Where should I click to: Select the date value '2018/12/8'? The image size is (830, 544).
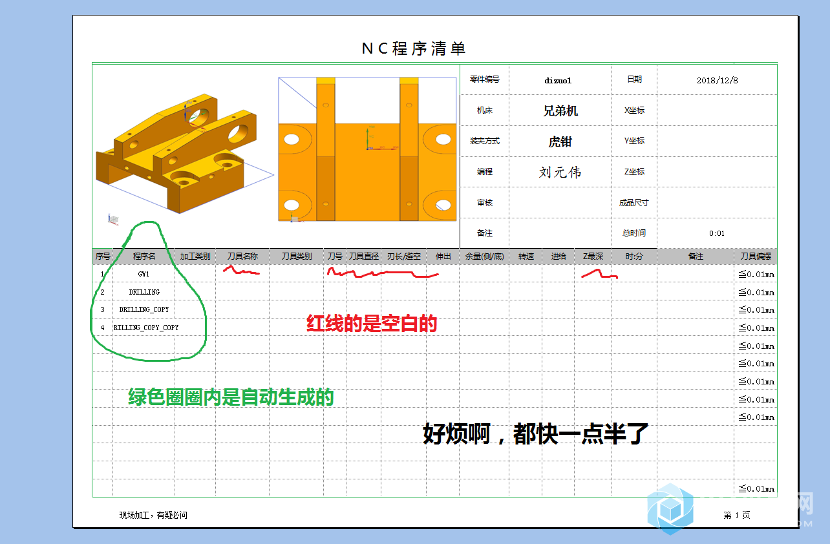click(x=717, y=81)
